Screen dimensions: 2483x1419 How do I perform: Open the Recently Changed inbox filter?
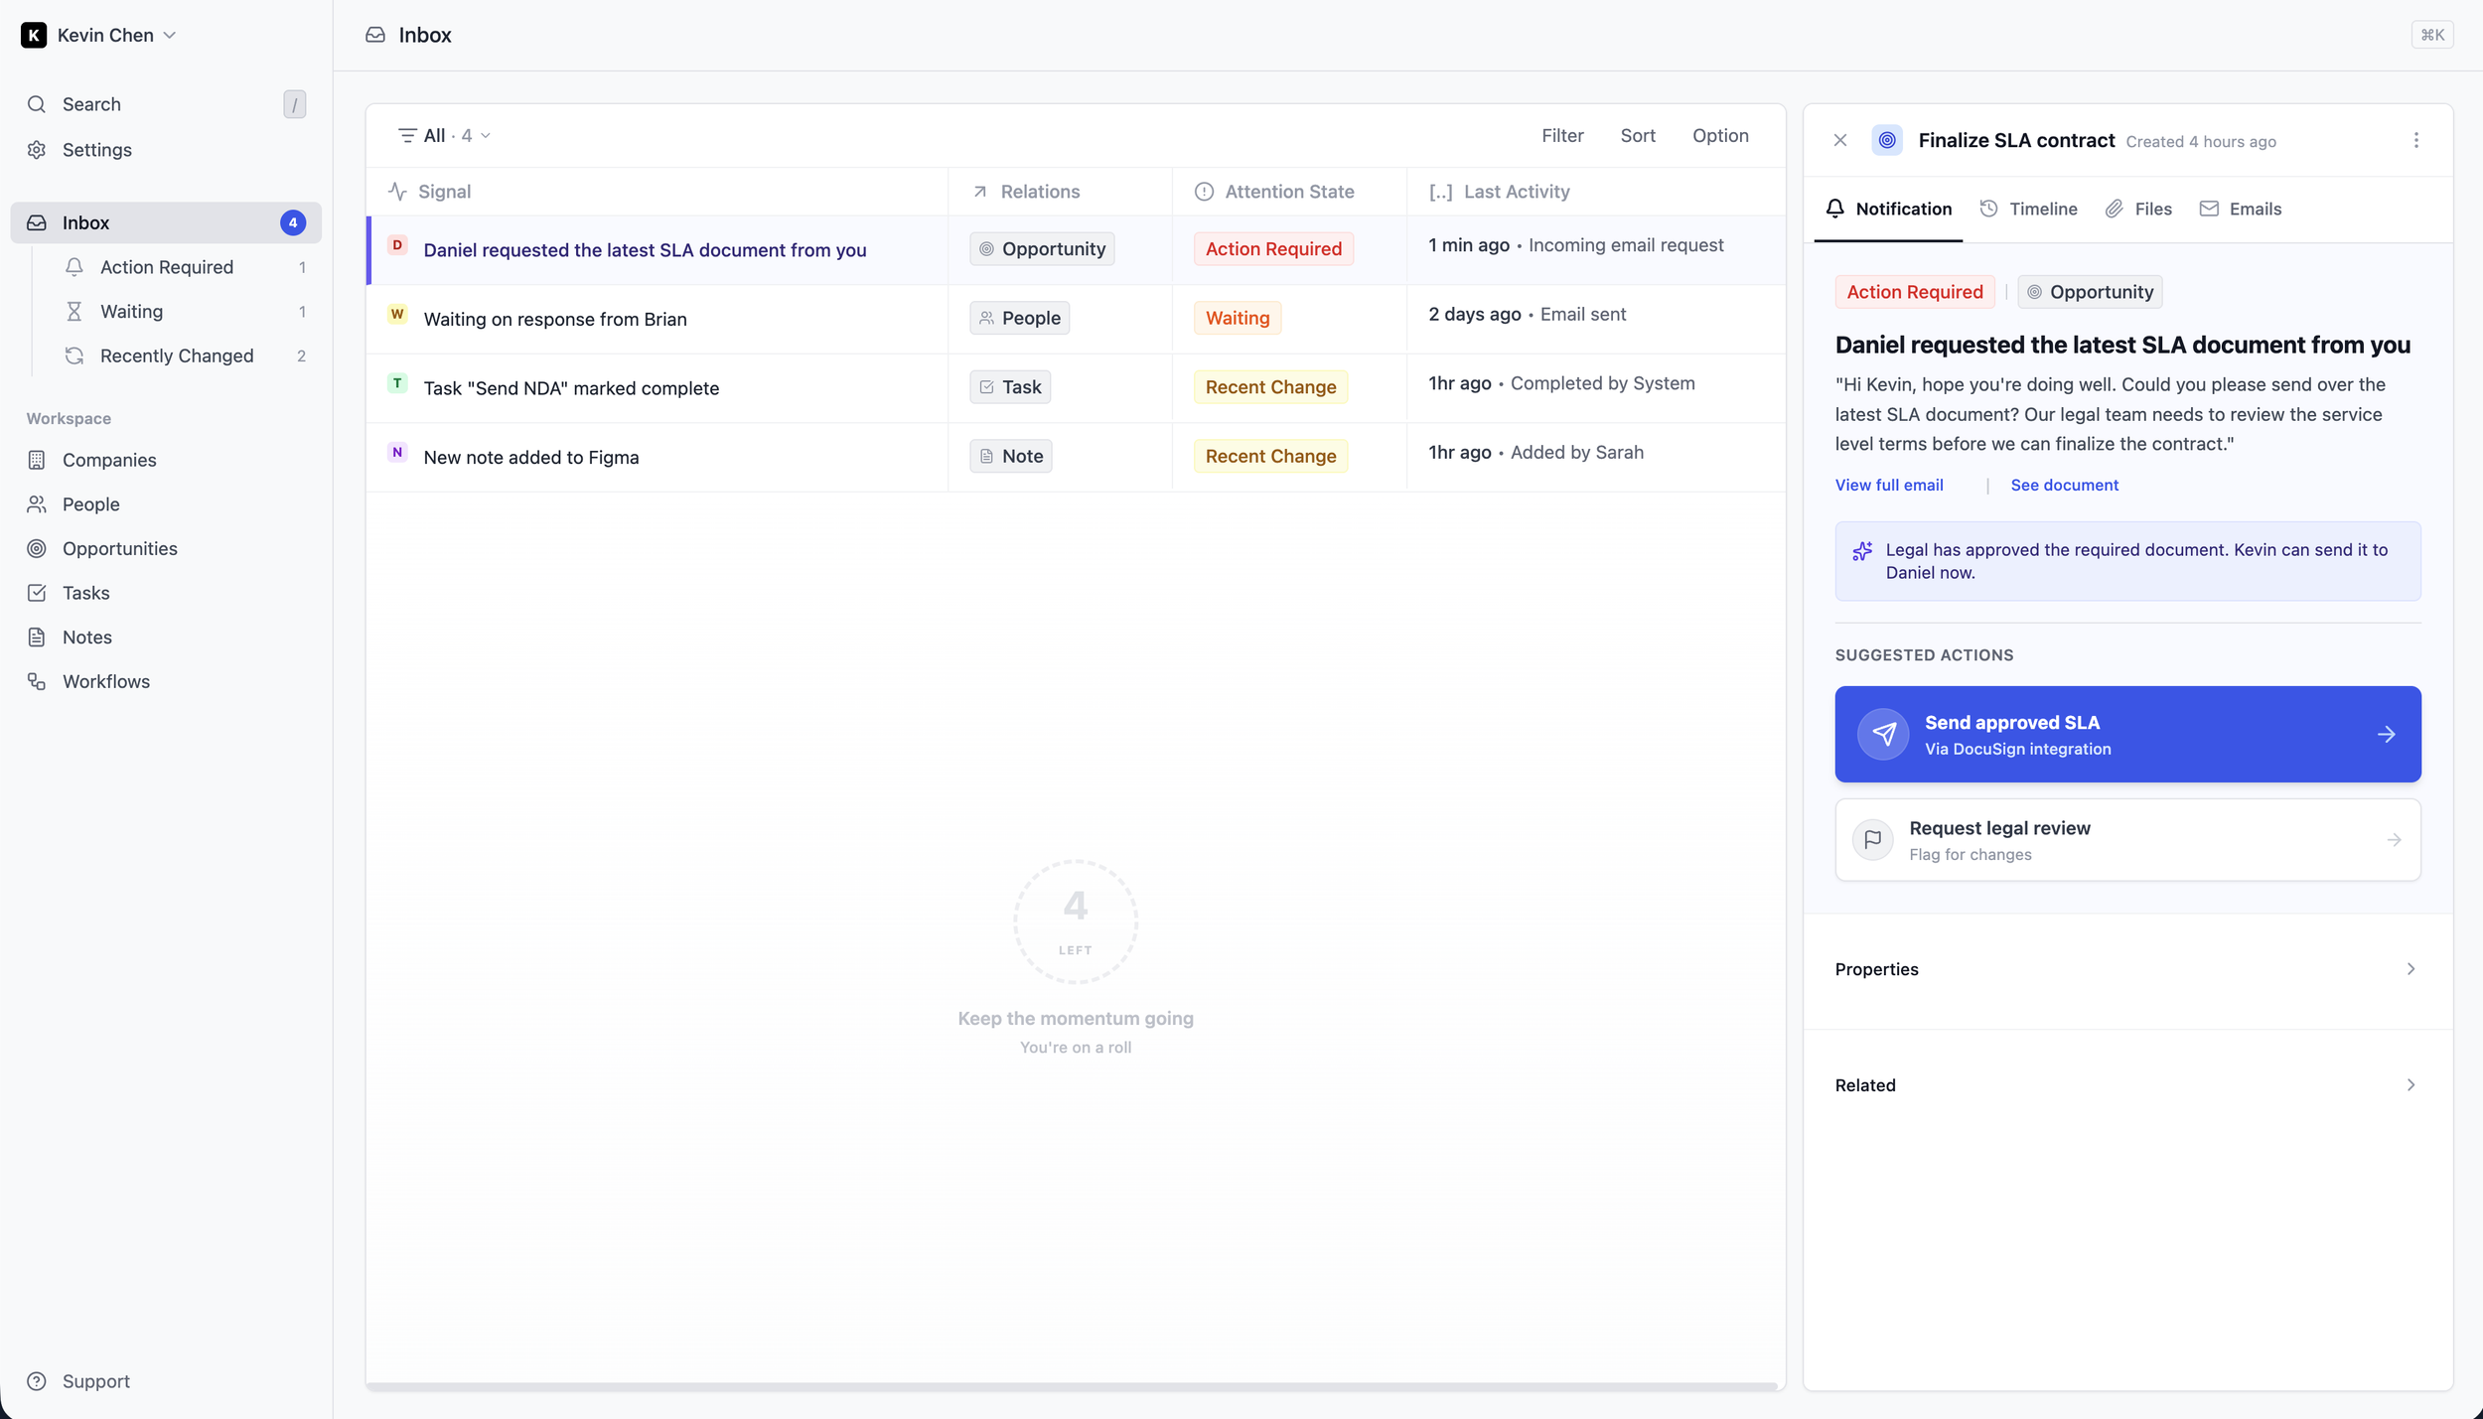176,355
